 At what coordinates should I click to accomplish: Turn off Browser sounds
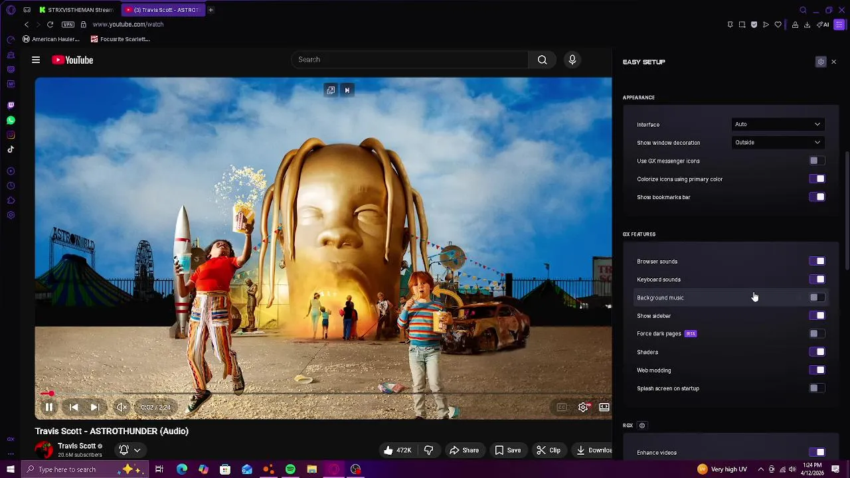pos(817,261)
